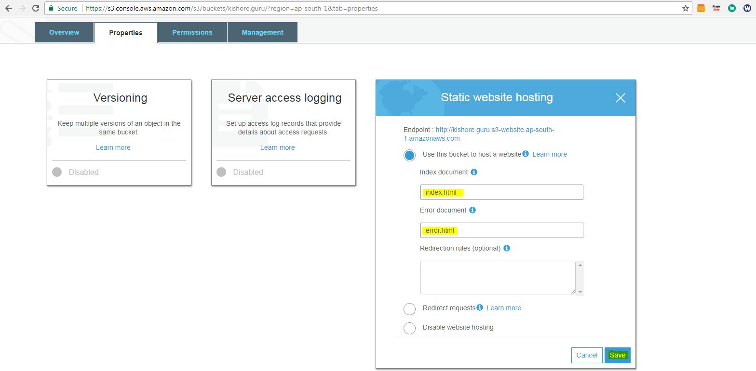The image size is (756, 371).
Task: Open the kishore.guru S3 website endpoint link
Action: pos(494,130)
